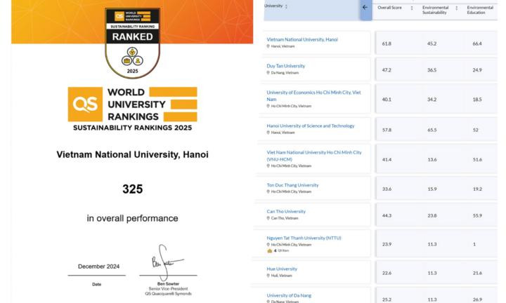
Task: Click the QS Sustainability Ranking RANKED 2025 badge
Action: click(x=132, y=43)
